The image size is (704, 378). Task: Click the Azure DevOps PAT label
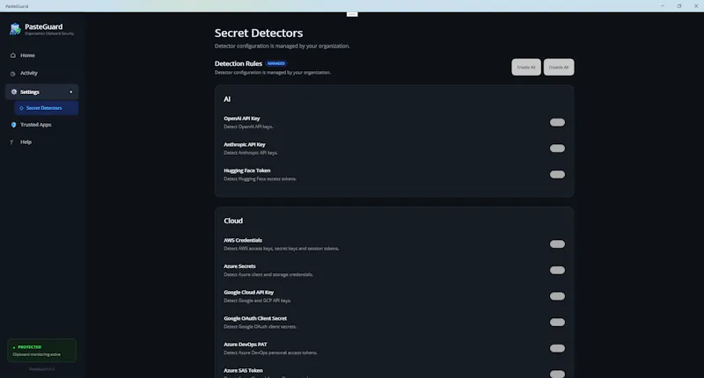pos(246,345)
